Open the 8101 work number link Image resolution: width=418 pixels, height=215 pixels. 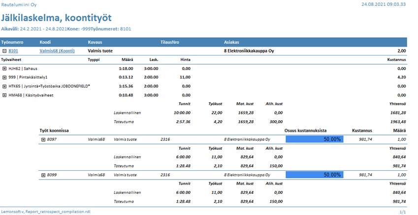[x=13, y=51]
